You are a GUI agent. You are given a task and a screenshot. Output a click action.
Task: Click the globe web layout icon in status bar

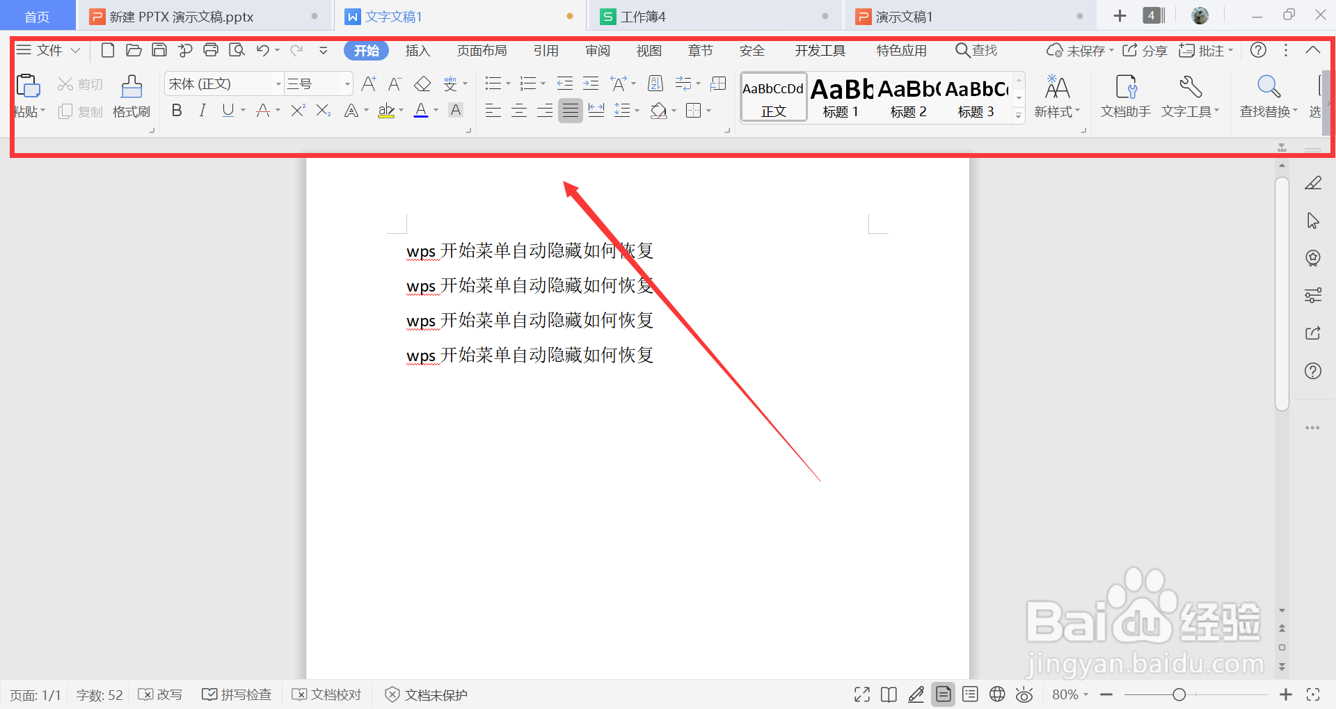997,694
